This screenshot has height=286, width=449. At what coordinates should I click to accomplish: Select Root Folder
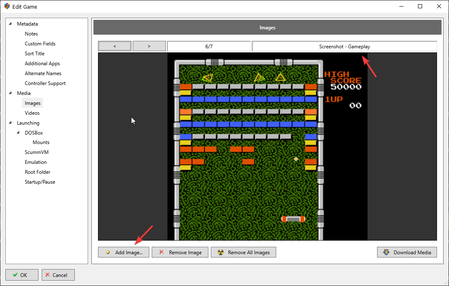(x=38, y=172)
